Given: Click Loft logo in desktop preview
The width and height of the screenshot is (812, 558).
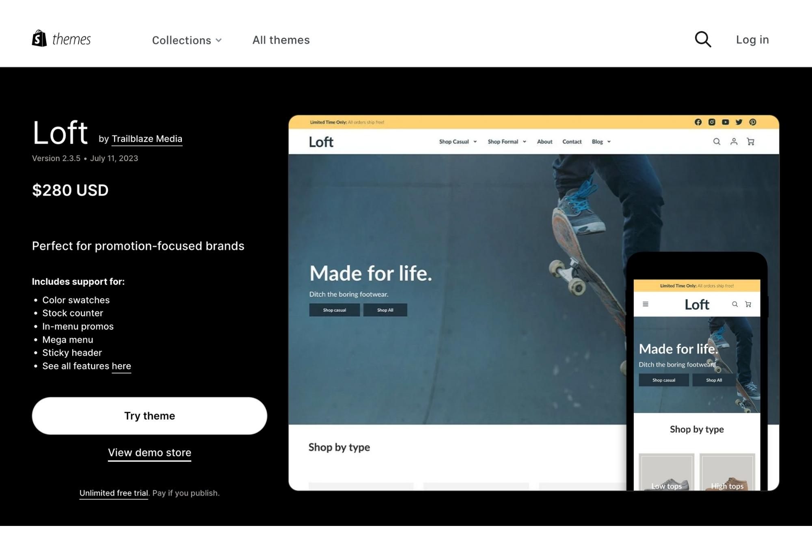Looking at the screenshot, I should pos(321,142).
